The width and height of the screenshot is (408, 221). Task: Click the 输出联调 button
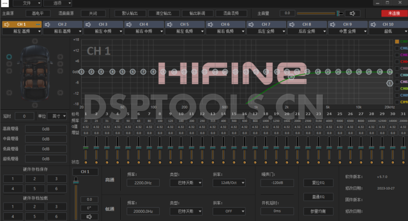[197, 13]
